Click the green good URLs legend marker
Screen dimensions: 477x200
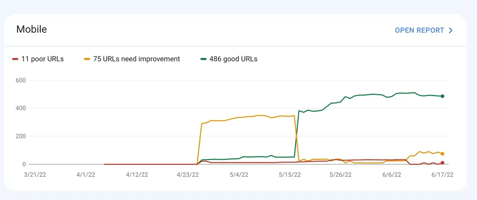click(x=203, y=59)
